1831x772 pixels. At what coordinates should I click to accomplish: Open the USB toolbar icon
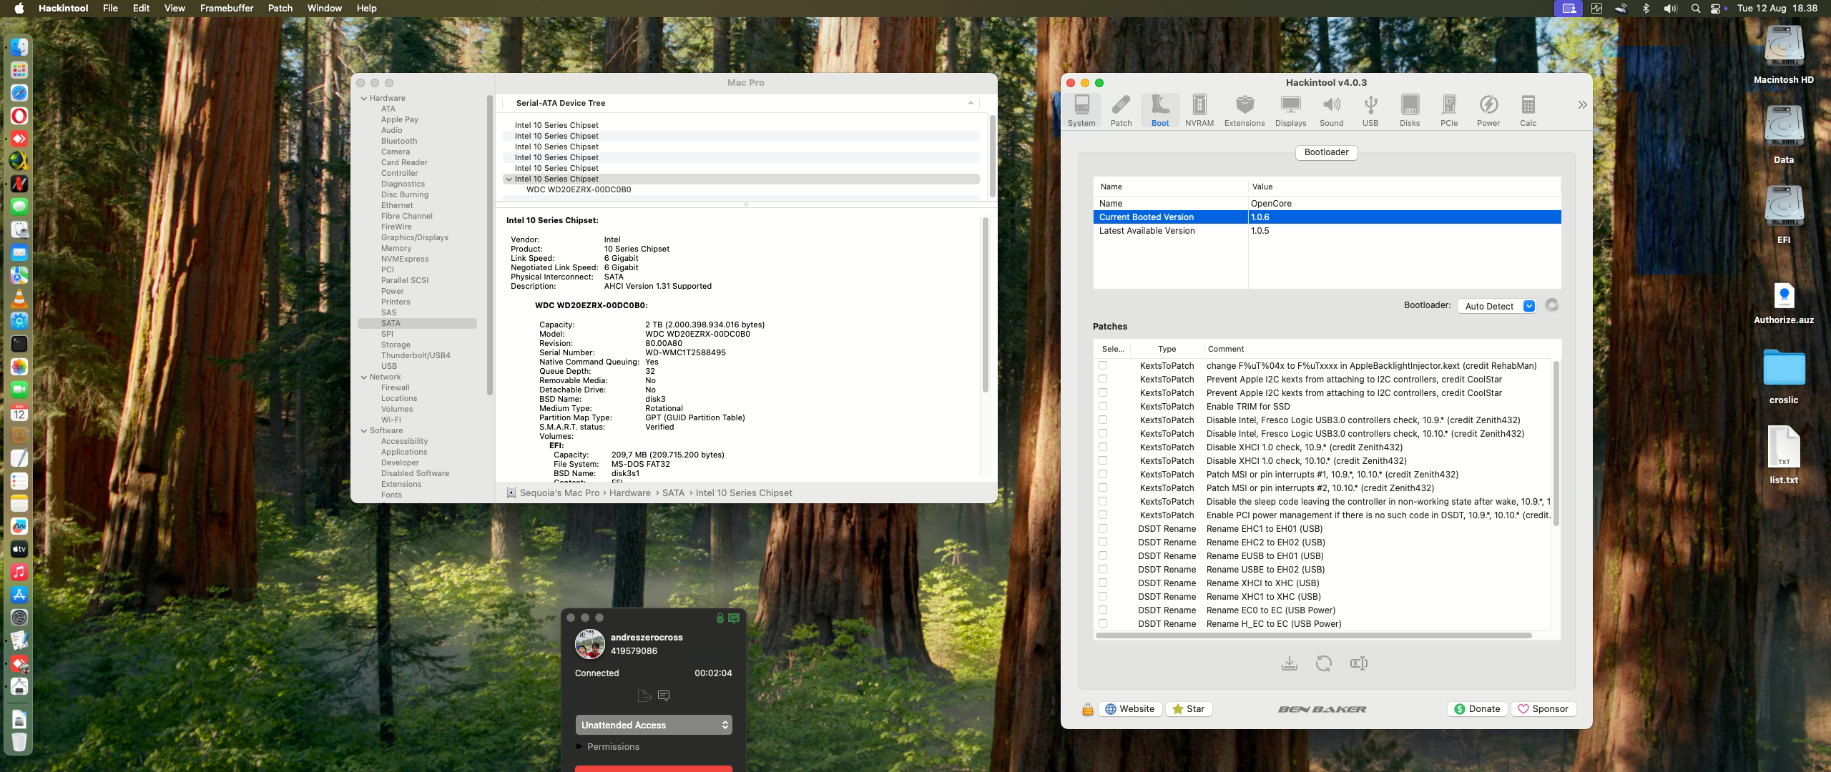point(1370,111)
